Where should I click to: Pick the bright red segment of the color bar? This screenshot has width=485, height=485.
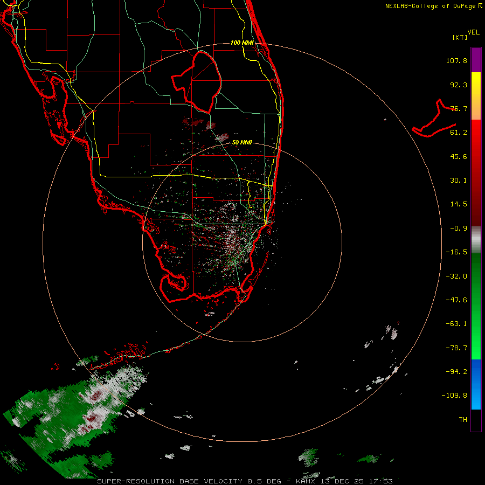[x=476, y=133]
